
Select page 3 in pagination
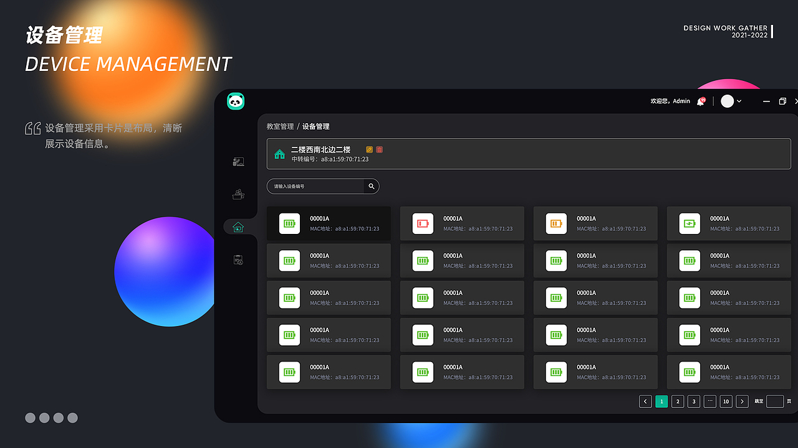[694, 401]
